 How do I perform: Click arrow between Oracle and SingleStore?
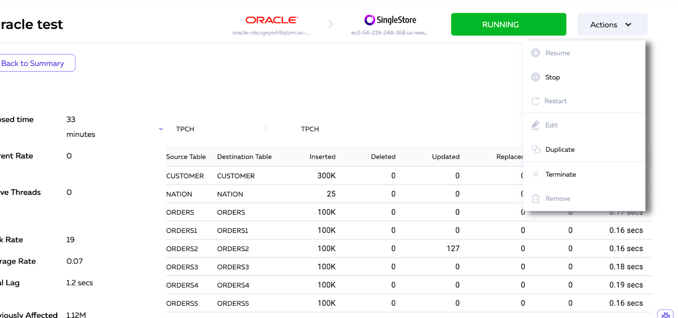[x=331, y=24]
